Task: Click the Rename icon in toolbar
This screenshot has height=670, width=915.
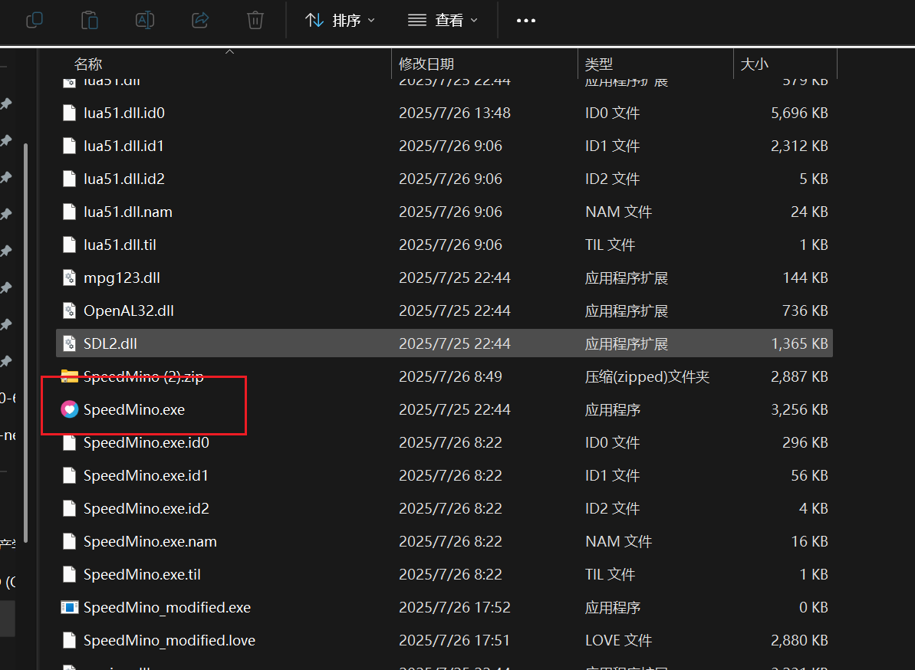Action: pos(145,20)
